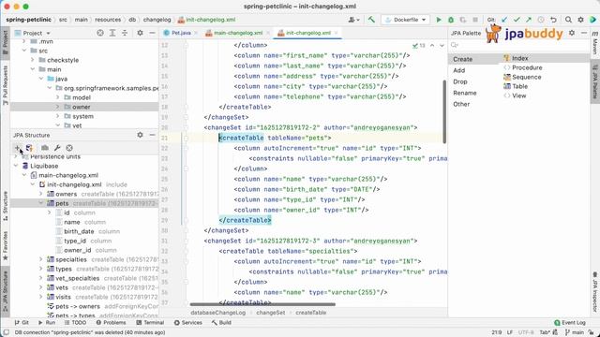Rollback changes with the undo icon

point(553,20)
